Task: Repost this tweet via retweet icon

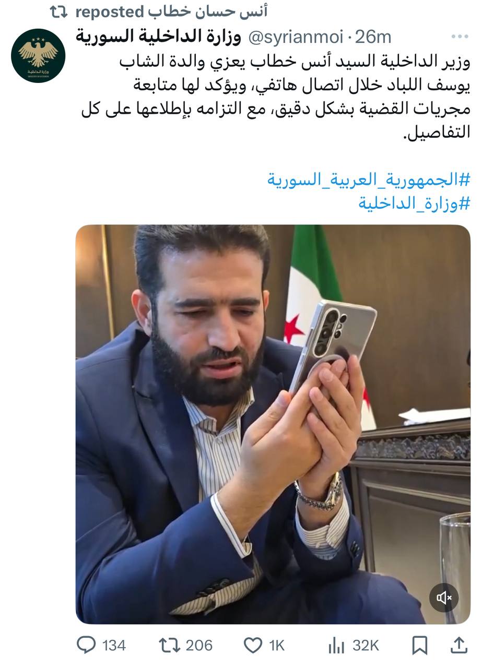Action: [x=170, y=646]
